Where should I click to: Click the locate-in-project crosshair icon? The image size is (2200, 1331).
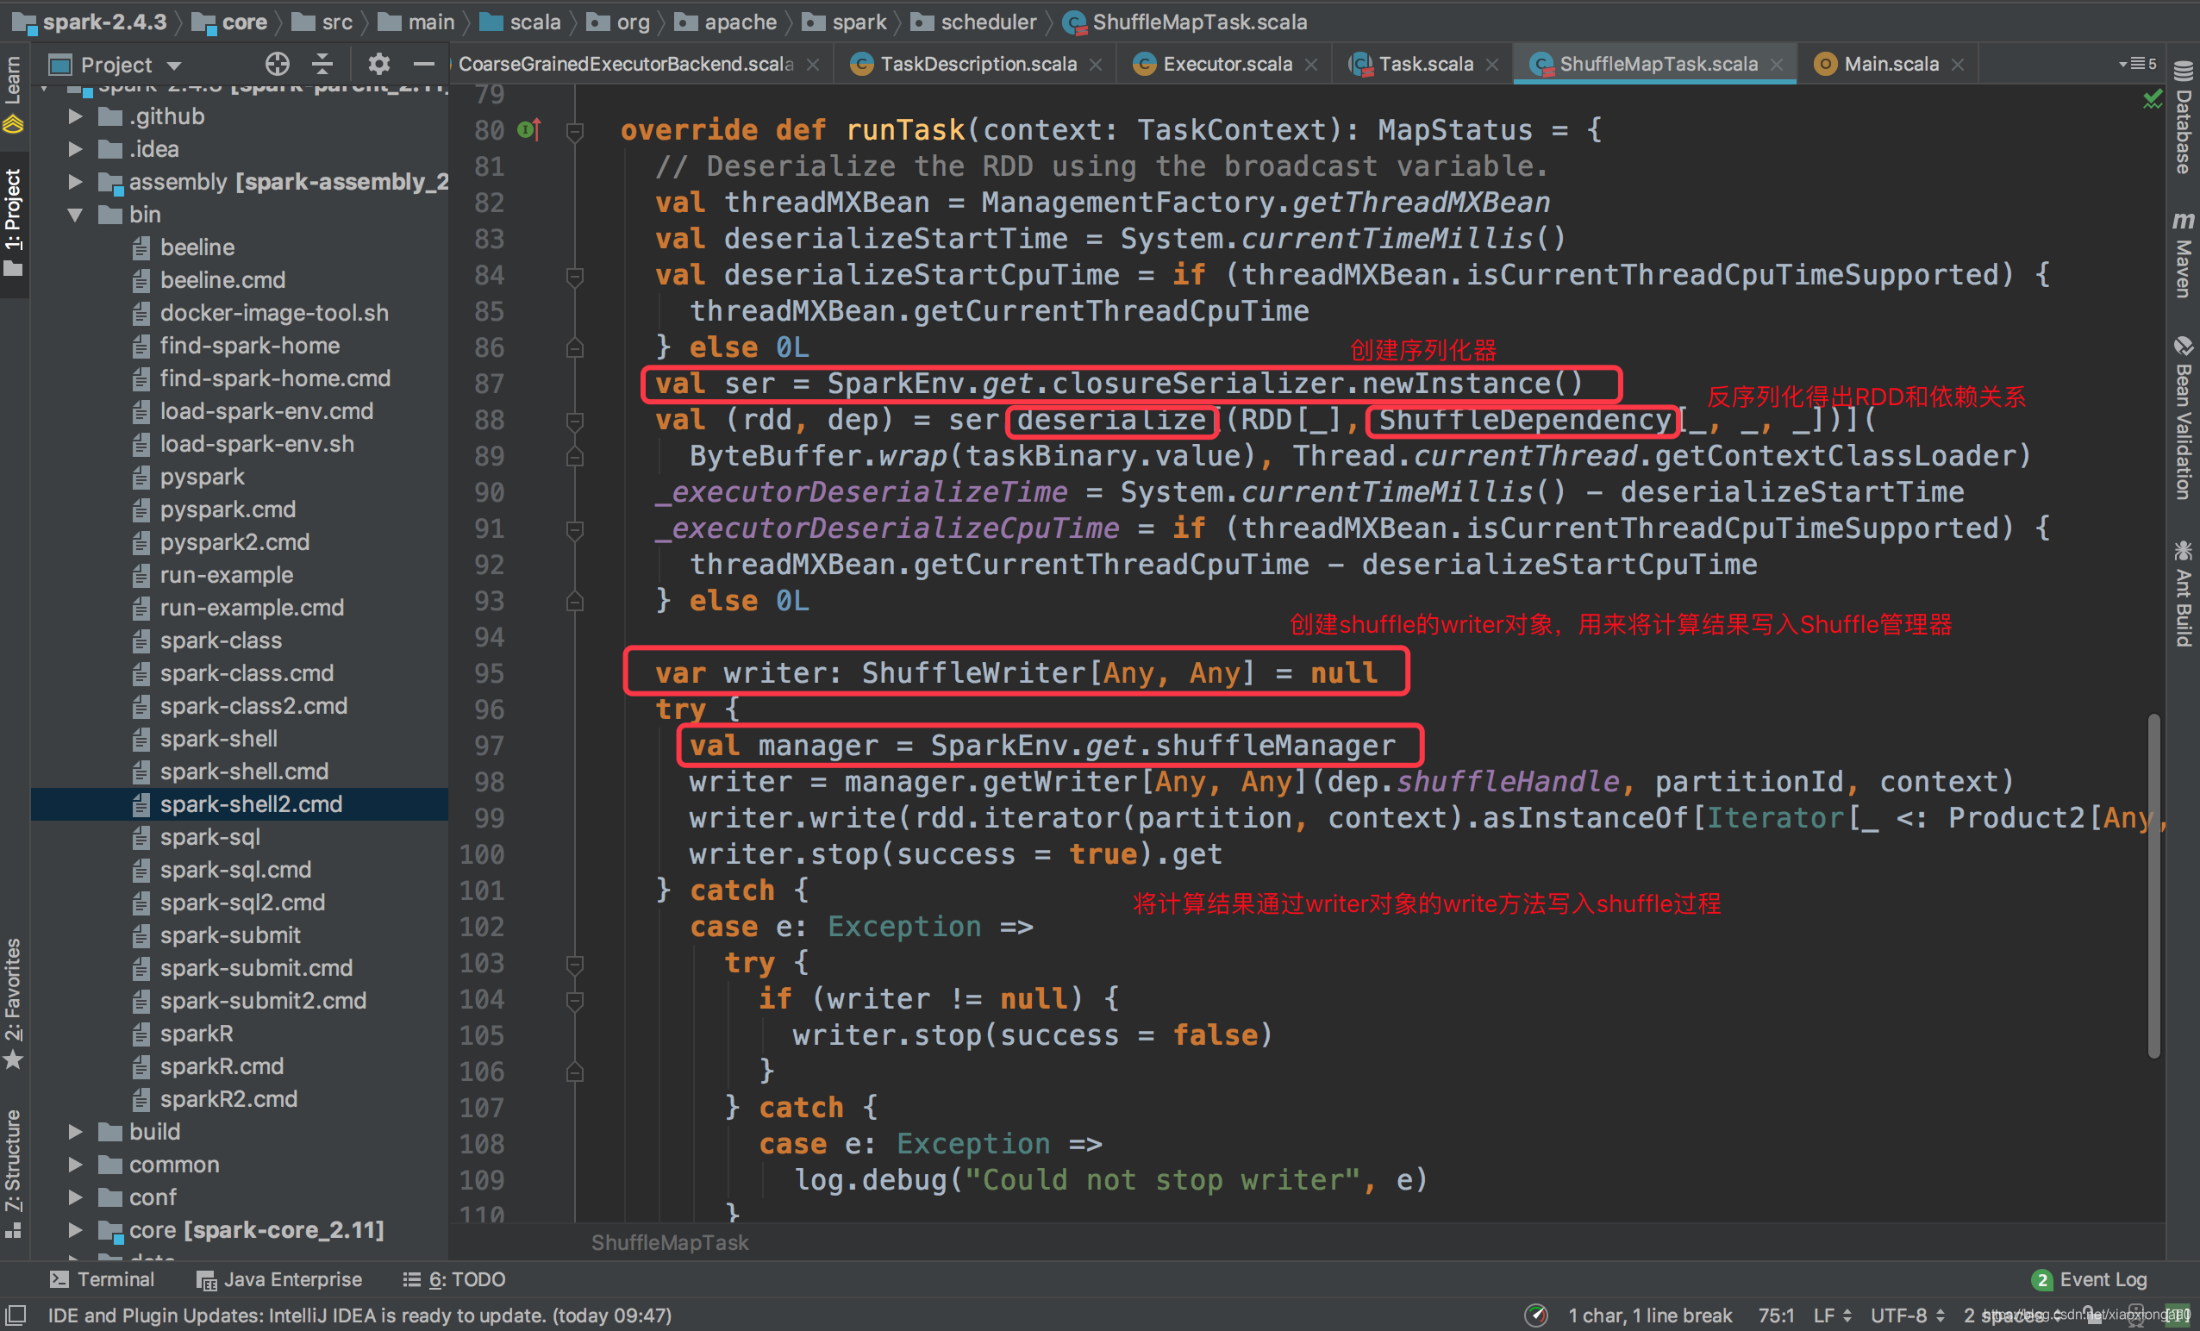pyautogui.click(x=278, y=64)
